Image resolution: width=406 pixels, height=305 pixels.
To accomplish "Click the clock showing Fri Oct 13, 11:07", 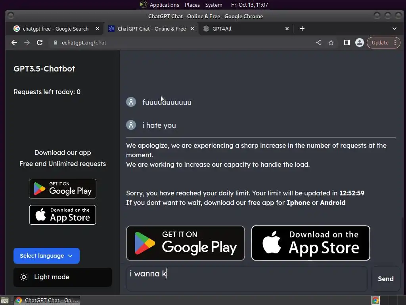I will pos(249,5).
